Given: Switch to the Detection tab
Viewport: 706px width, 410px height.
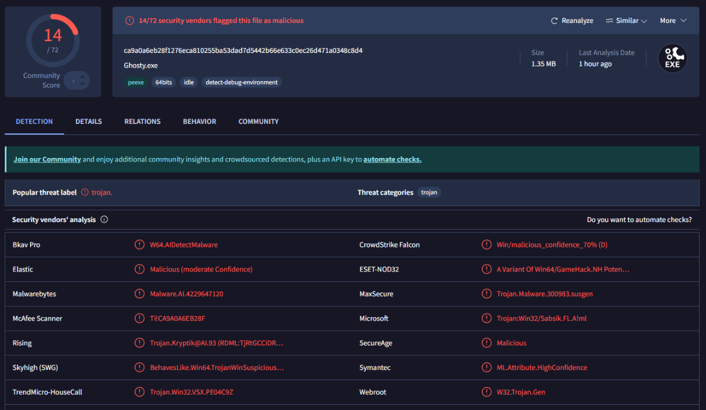Looking at the screenshot, I should tap(34, 122).
